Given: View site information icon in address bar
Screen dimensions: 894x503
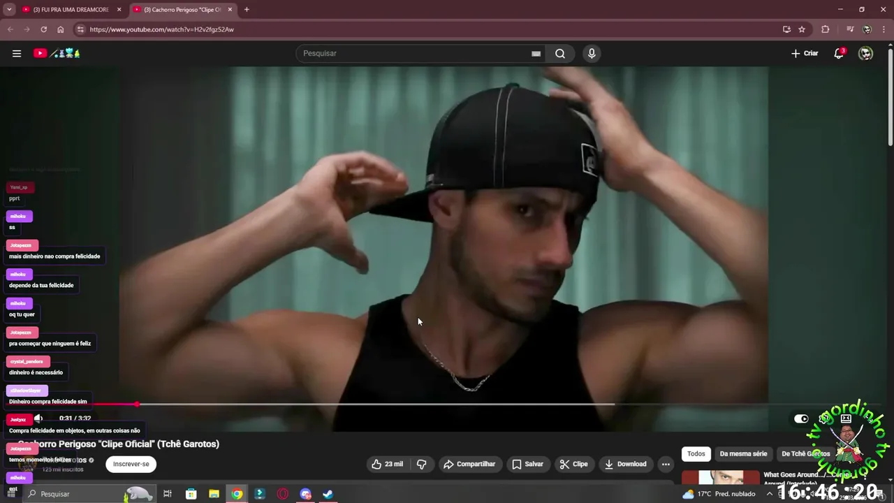Looking at the screenshot, I should click(80, 29).
